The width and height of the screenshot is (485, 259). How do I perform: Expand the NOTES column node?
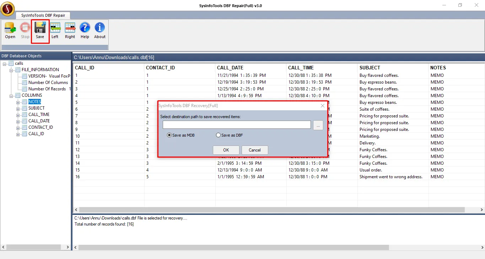(18, 102)
